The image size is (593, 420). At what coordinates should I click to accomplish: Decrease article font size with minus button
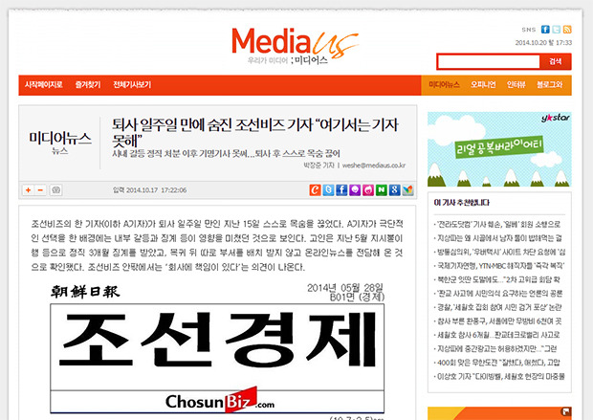(x=40, y=190)
